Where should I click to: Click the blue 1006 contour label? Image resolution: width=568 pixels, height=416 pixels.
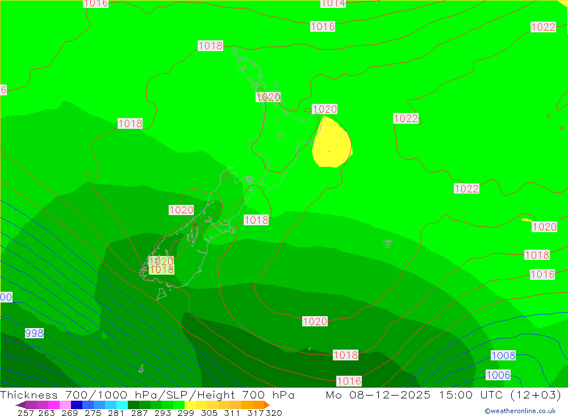click(498, 375)
